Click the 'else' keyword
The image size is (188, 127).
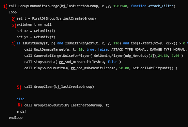[x=20, y=99]
